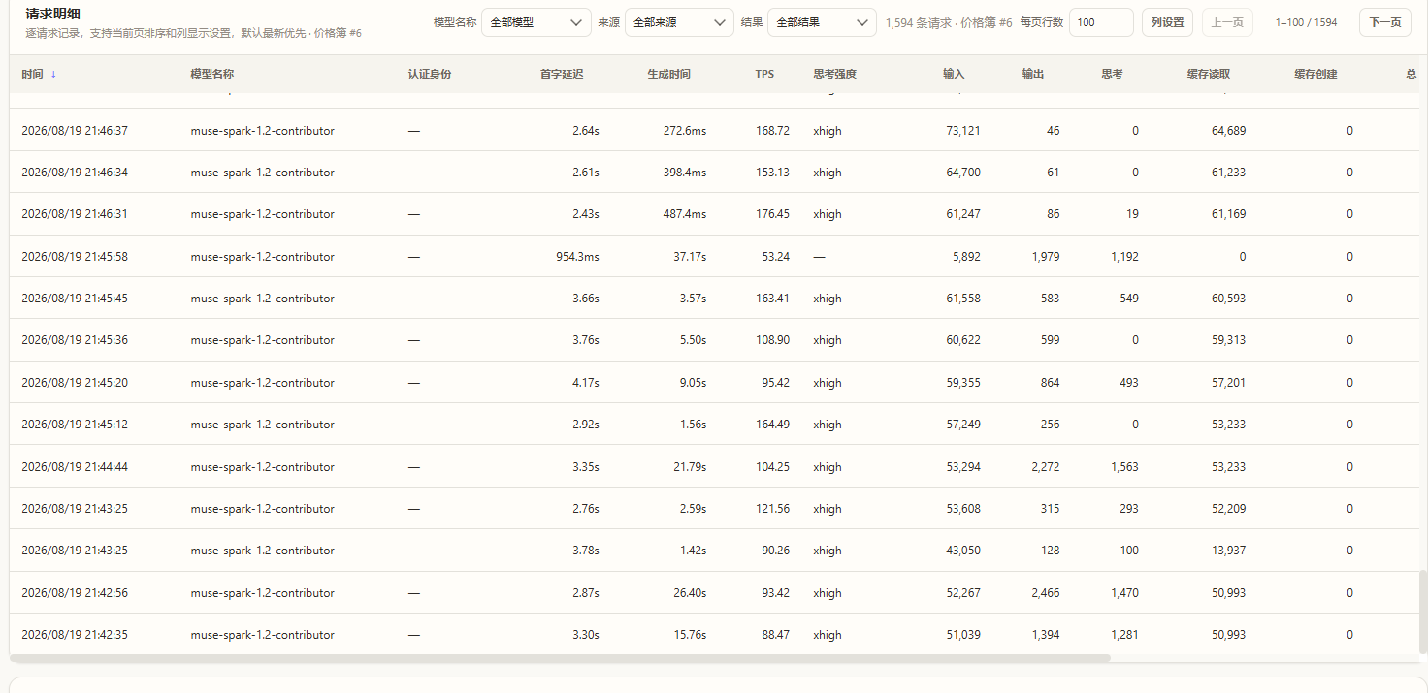Select the row timestamped 2026/08/19 21:42:35
Viewport: 1428px width, 693px height.
coord(714,635)
